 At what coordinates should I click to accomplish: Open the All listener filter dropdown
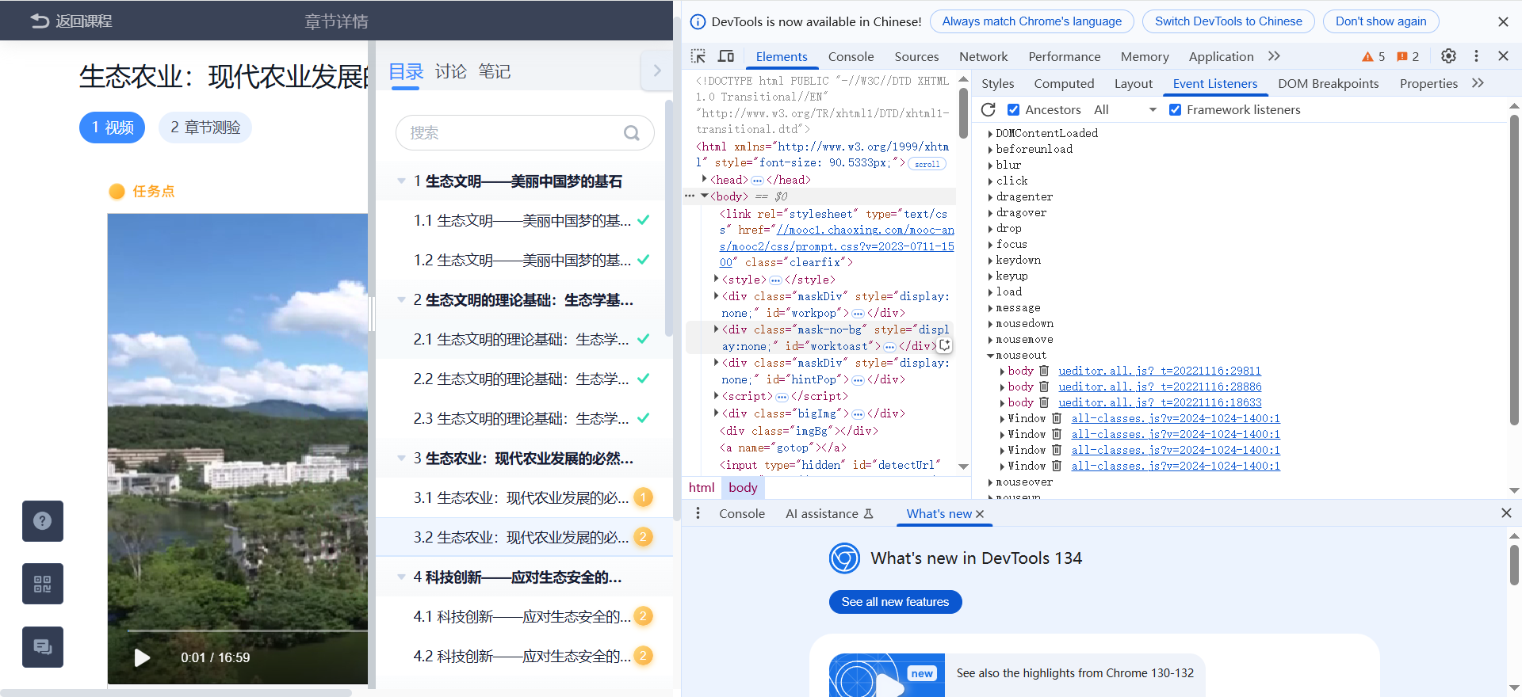[1126, 109]
